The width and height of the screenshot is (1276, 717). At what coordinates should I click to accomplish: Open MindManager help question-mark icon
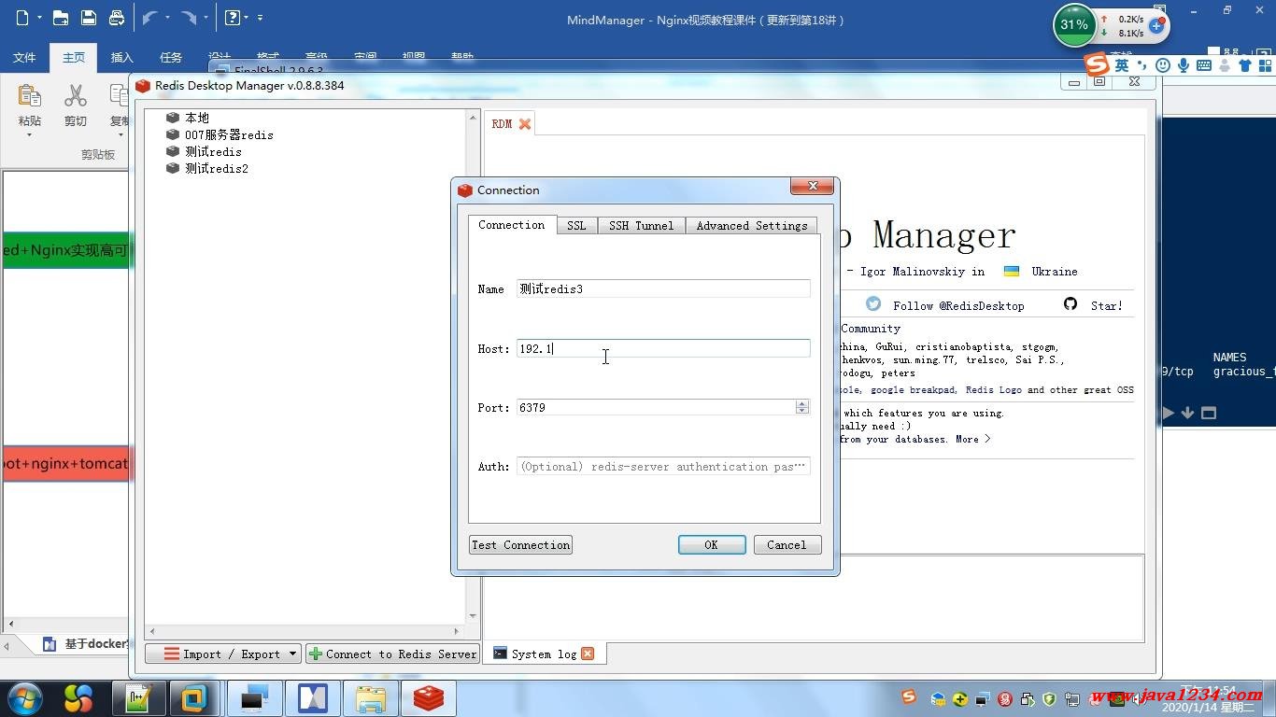tap(234, 18)
